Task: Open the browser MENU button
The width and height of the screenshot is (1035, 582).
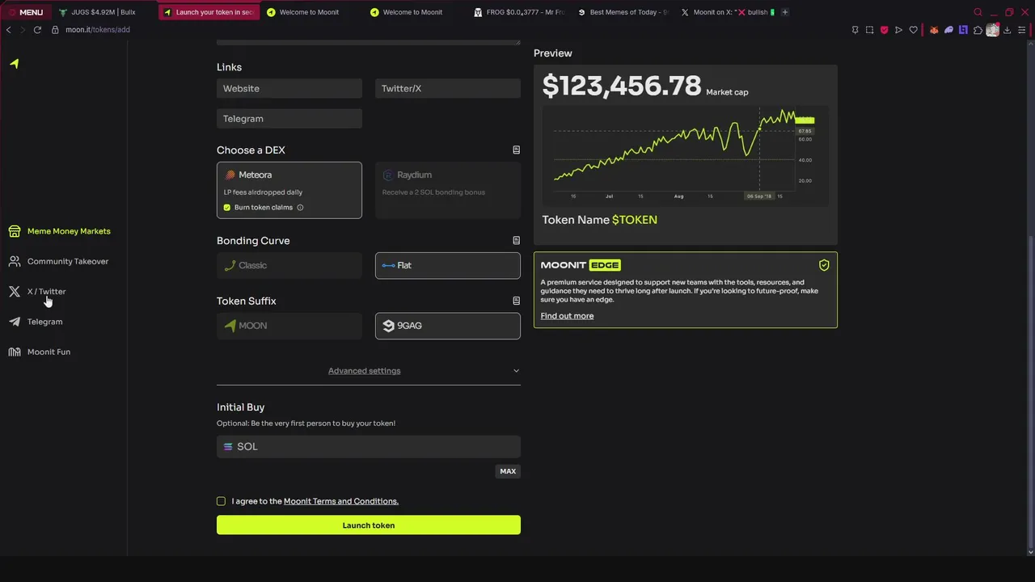Action: 26,12
